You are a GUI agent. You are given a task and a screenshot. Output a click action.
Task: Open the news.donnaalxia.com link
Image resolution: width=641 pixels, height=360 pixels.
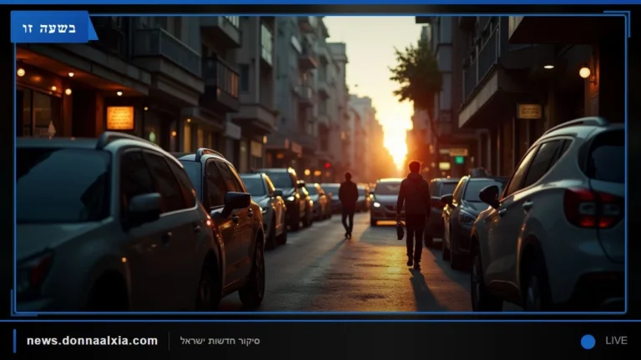[x=92, y=341]
